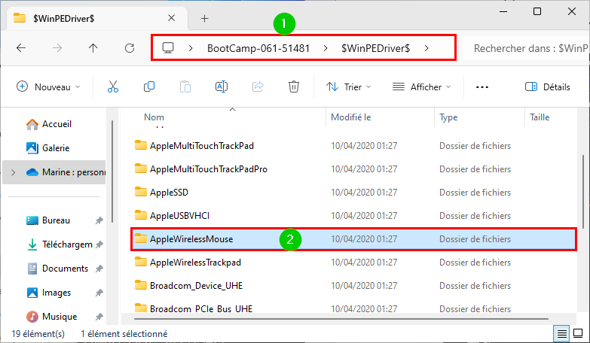590x343 pixels.
Task: Open the more options ellipsis menu
Action: point(482,87)
